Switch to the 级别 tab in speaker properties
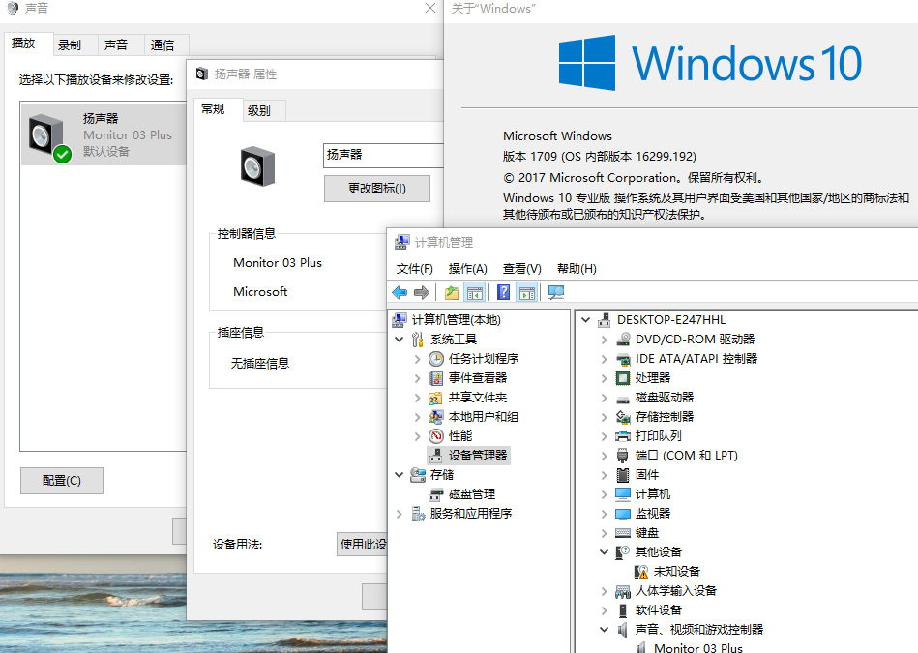This screenshot has height=653, width=918. [x=259, y=110]
